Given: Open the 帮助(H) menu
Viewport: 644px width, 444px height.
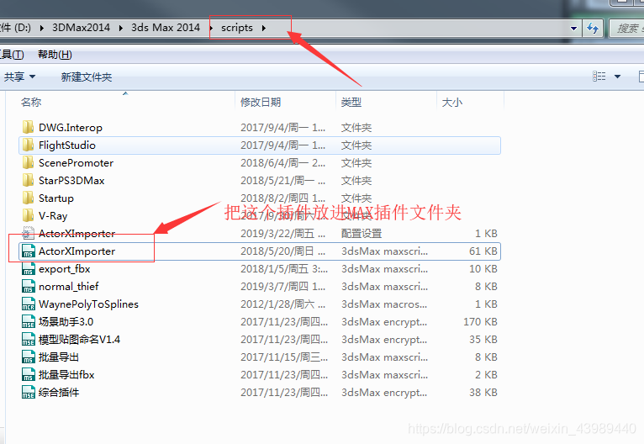Looking at the screenshot, I should coord(55,54).
